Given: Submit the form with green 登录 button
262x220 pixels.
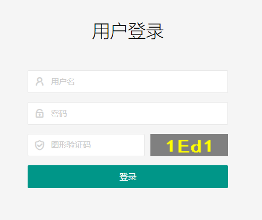Looking at the screenshot, I should (128, 176).
